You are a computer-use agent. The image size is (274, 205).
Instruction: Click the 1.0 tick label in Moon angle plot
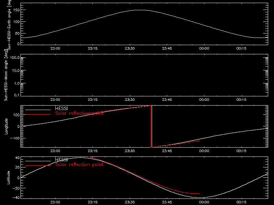(x=17, y=83)
